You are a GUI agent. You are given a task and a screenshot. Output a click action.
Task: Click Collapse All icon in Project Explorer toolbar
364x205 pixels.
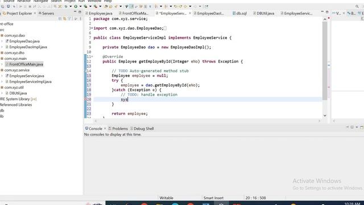tap(60, 19)
